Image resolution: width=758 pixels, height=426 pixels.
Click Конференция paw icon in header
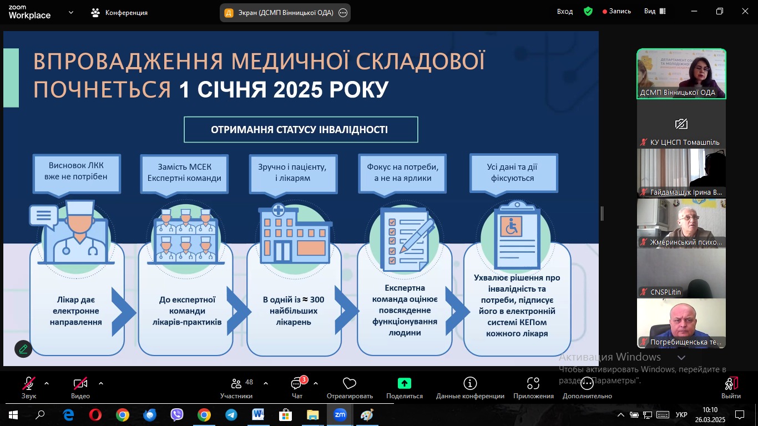pyautogui.click(x=95, y=12)
